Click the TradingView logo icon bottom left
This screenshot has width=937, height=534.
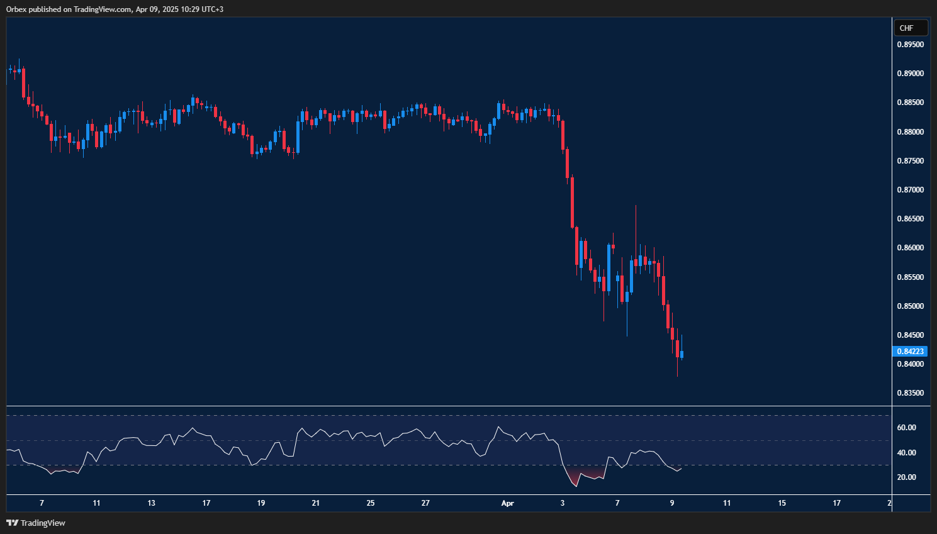pyautogui.click(x=12, y=523)
